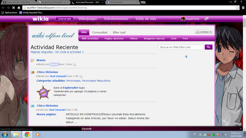Click editor name link under Wanta
Screen dimensions: 246x138
coord(54,64)
